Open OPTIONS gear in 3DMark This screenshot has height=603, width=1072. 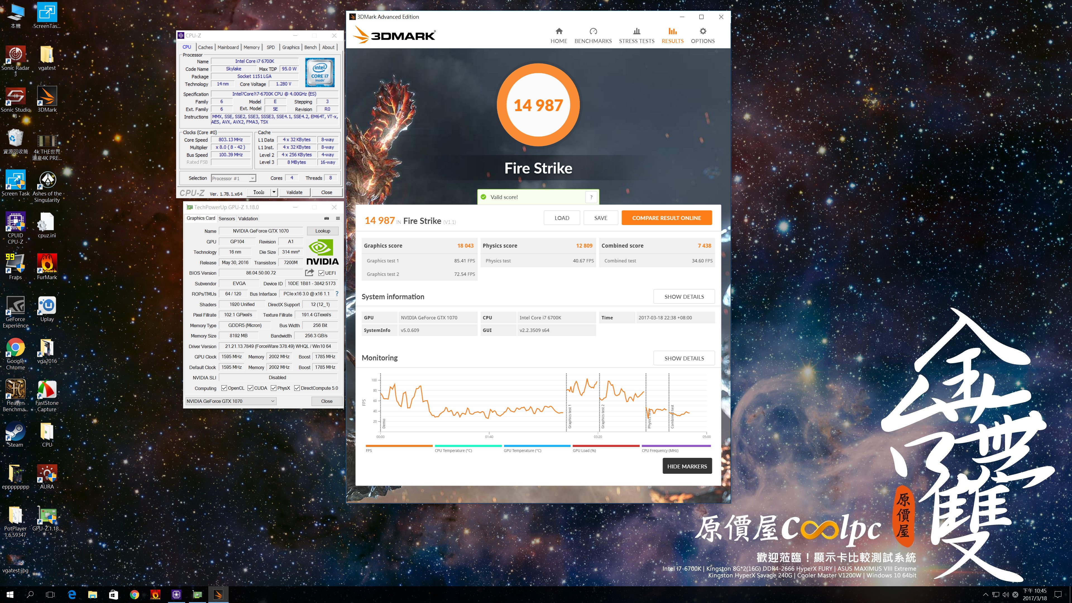point(702,36)
